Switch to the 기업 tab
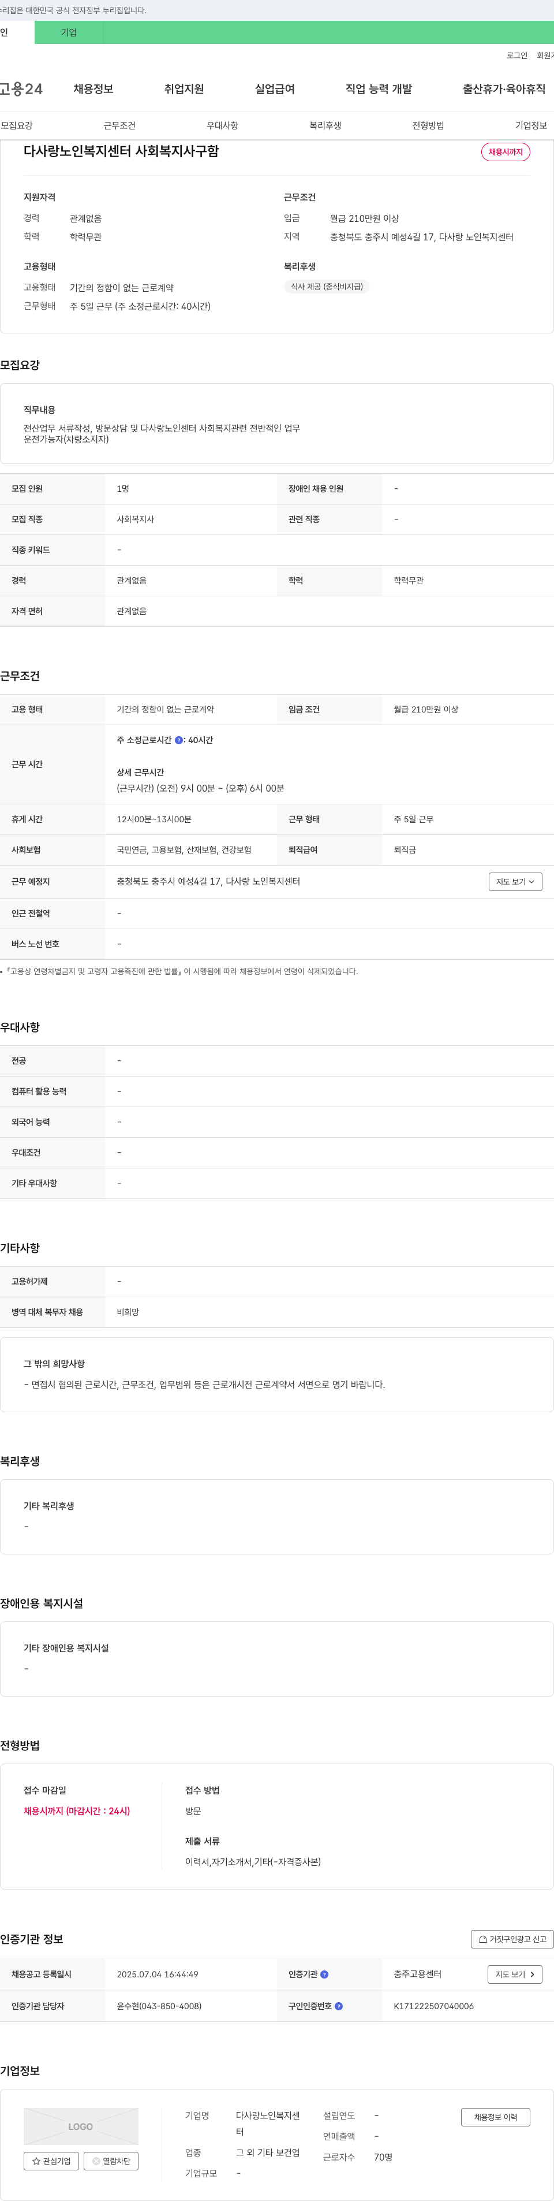Viewport: 554px width, 2201px height. tap(69, 32)
